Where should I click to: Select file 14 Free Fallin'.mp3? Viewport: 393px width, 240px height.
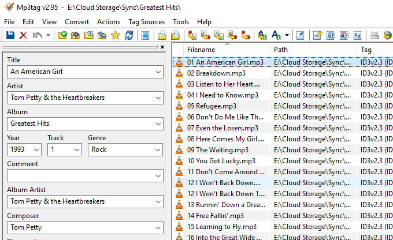click(x=216, y=216)
